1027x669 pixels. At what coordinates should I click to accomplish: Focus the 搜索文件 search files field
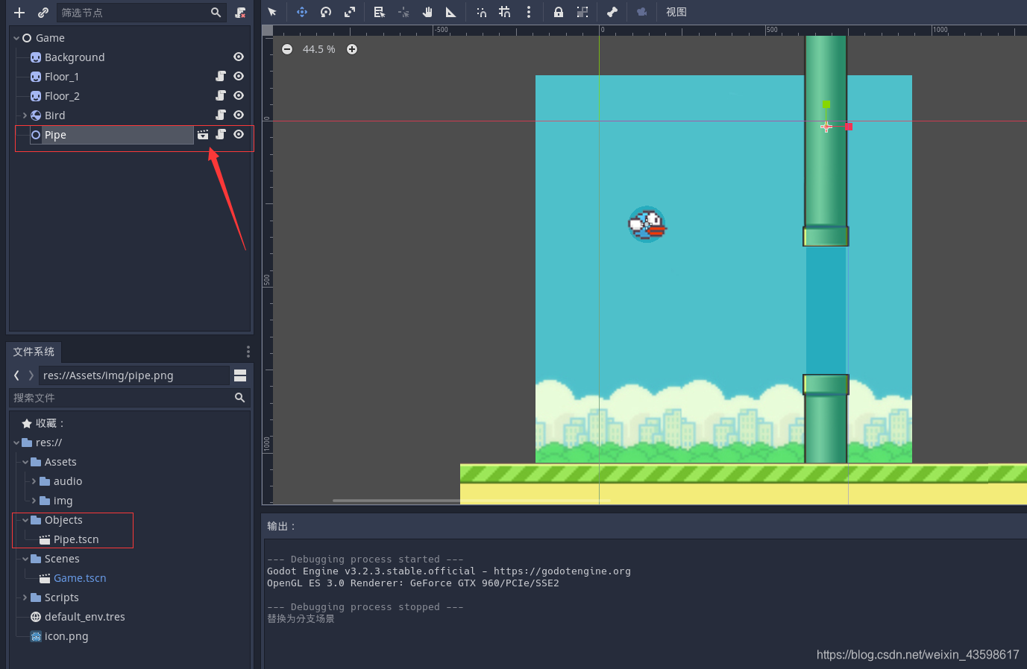pyautogui.click(x=129, y=398)
